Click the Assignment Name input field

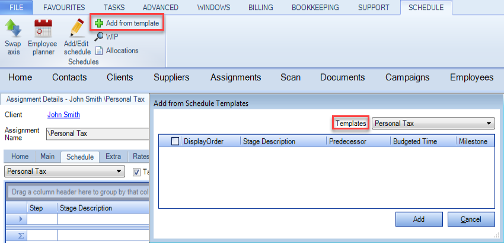point(98,134)
